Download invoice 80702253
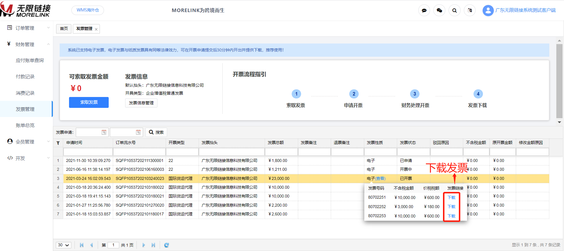This screenshot has height=251, width=564. (451, 216)
